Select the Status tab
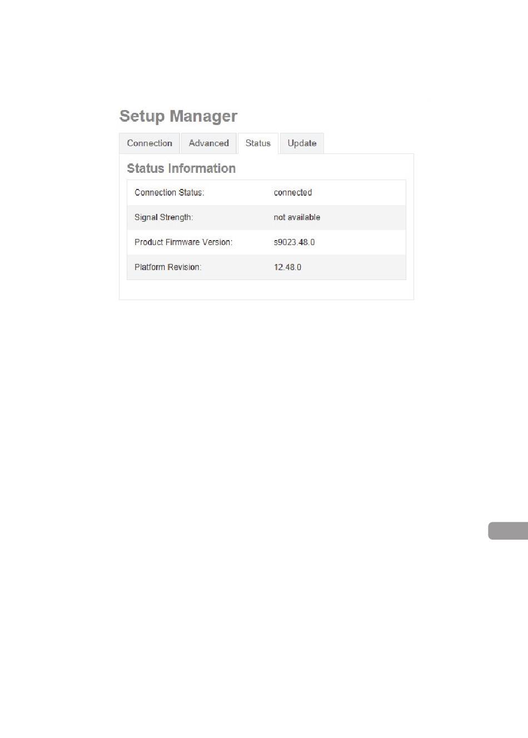 (258, 143)
